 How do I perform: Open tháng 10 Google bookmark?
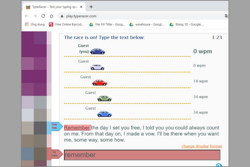pos(186,24)
